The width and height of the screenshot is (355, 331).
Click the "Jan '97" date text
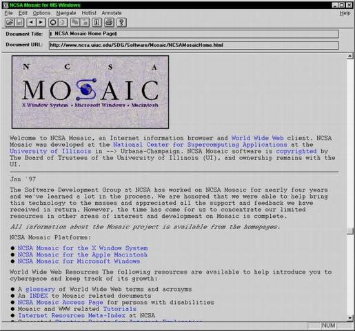23,179
